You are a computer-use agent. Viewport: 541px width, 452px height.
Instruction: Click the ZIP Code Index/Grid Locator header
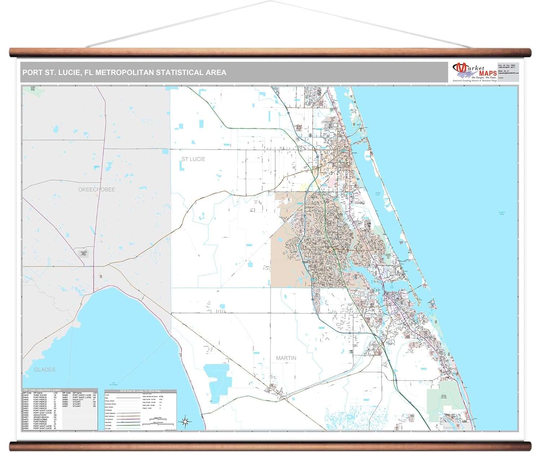(42, 390)
